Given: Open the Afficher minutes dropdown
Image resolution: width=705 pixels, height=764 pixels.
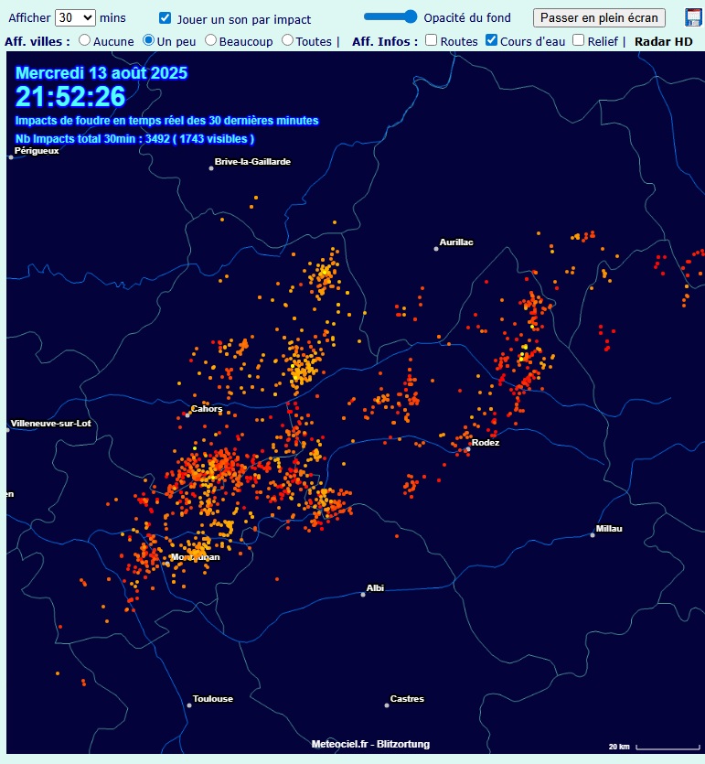Looking at the screenshot, I should [75, 17].
